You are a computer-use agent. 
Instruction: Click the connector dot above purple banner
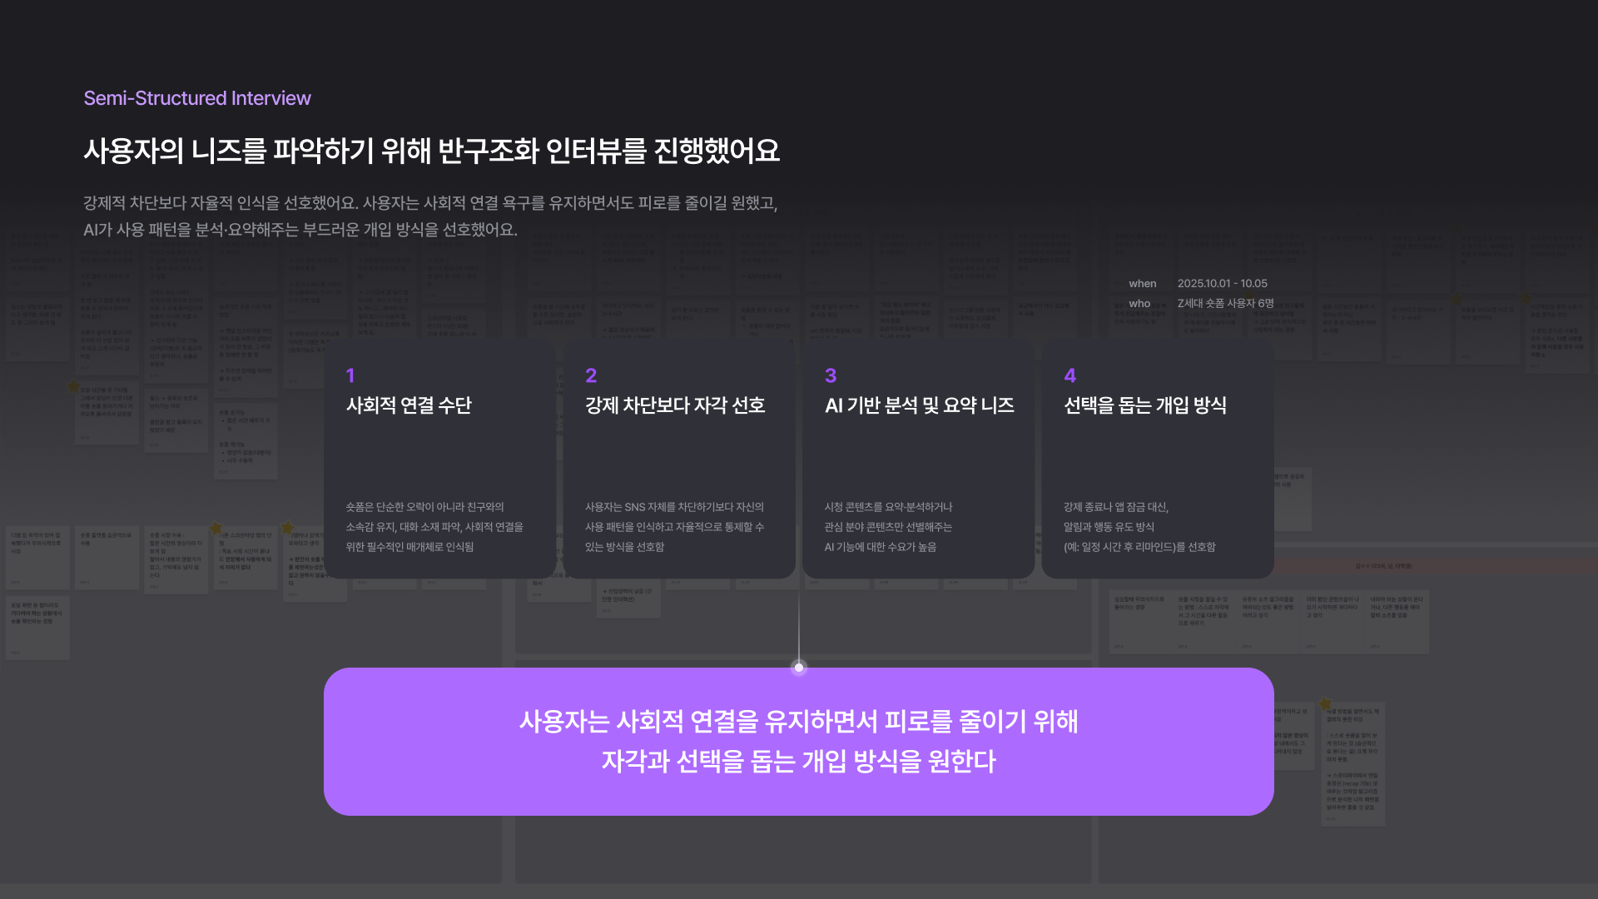point(799,668)
